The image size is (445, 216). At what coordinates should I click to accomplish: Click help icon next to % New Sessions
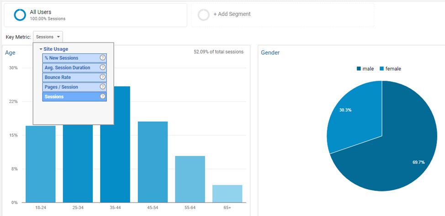(103, 58)
